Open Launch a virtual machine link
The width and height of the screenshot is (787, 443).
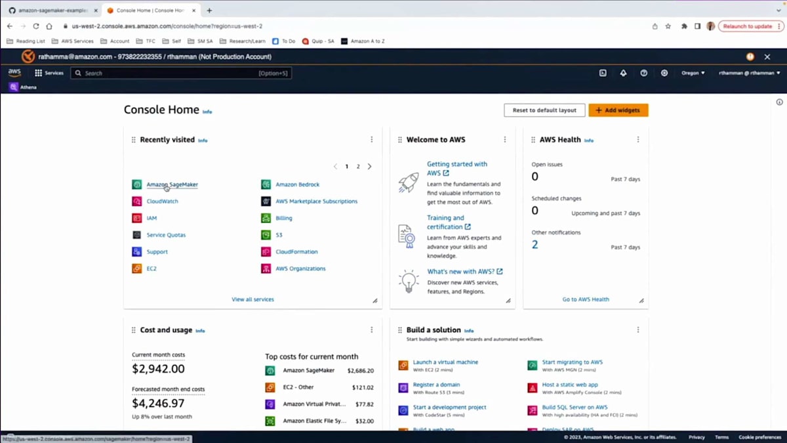point(445,362)
